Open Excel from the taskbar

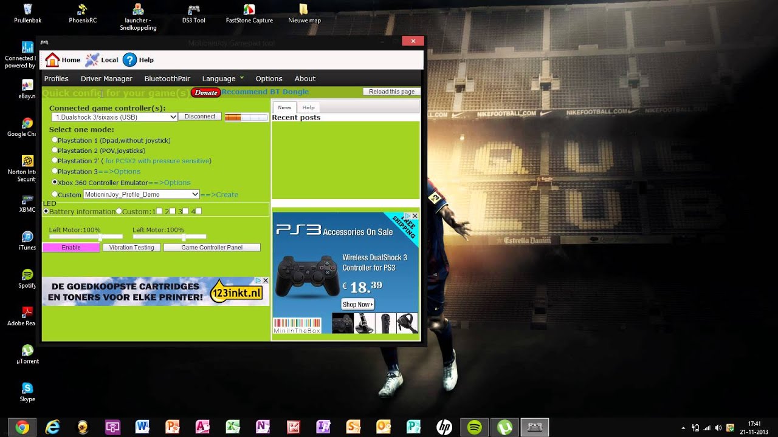pos(233,427)
